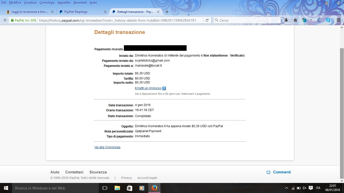Click the search magnifier icon in Cerca box

tap(216, 20)
